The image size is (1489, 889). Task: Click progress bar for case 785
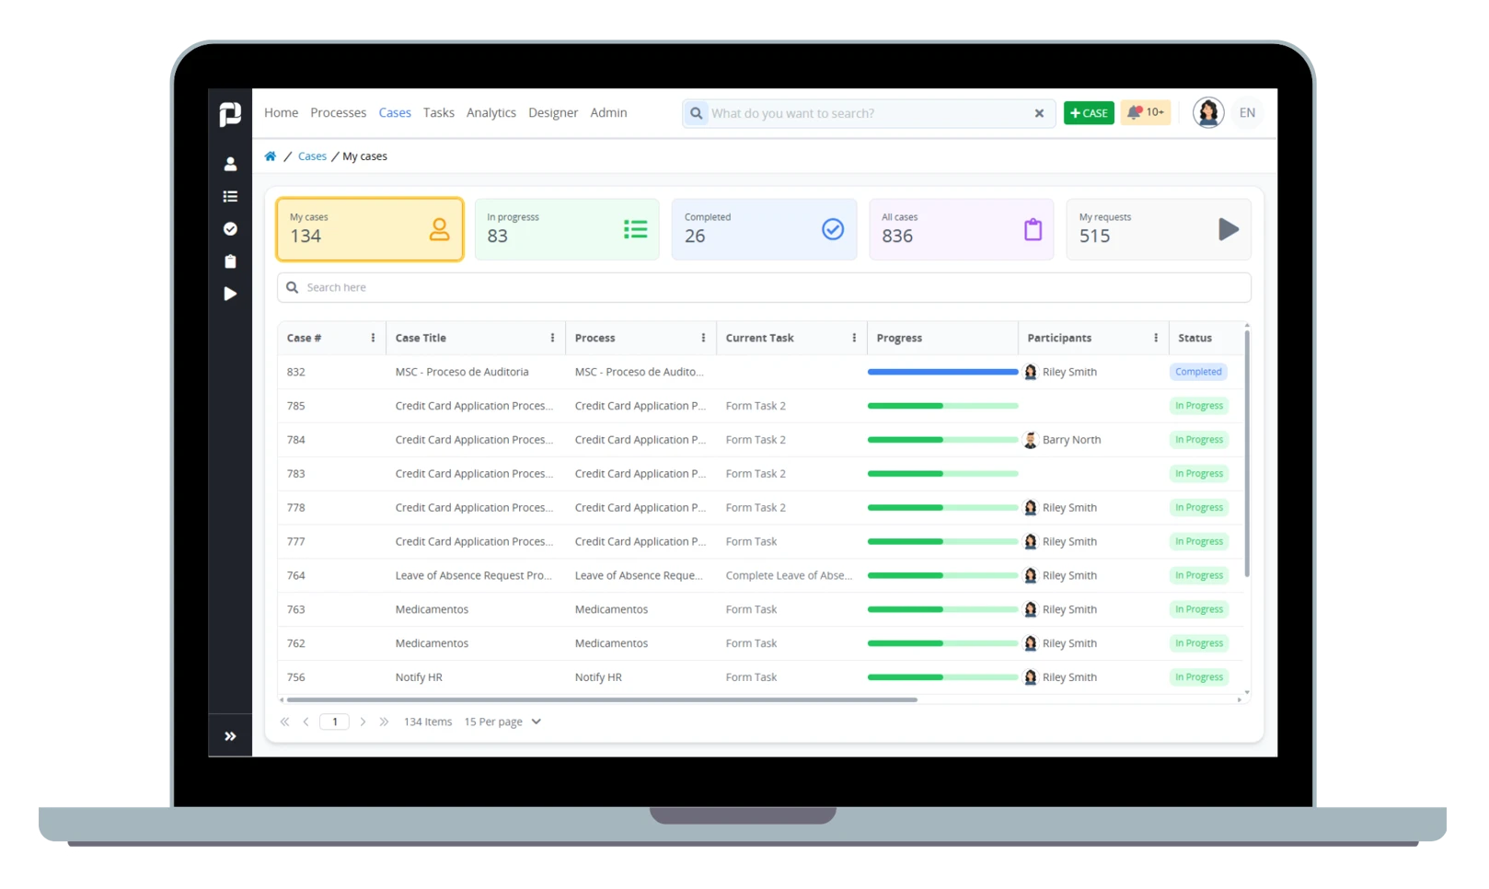pos(942,406)
